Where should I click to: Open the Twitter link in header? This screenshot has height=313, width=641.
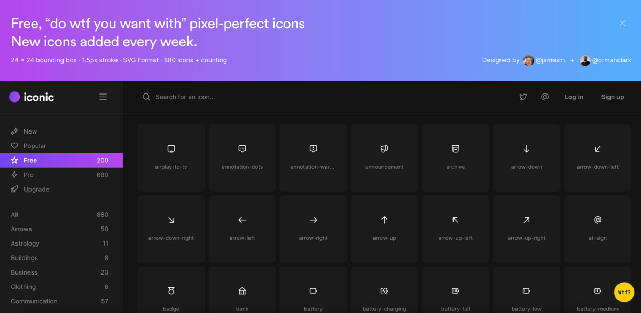click(x=523, y=97)
